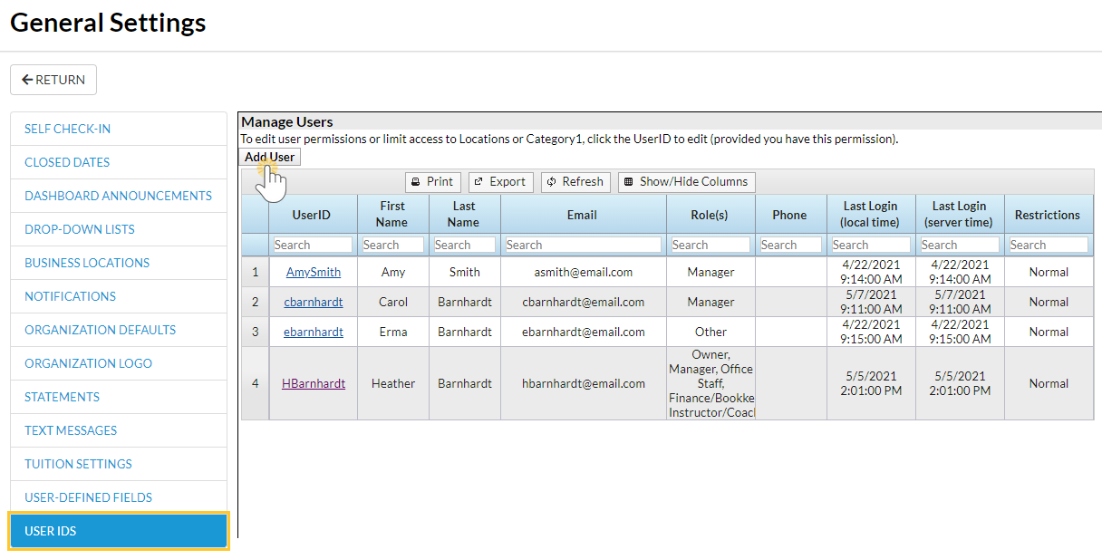
Task: Refresh the user grid
Action: click(x=575, y=182)
